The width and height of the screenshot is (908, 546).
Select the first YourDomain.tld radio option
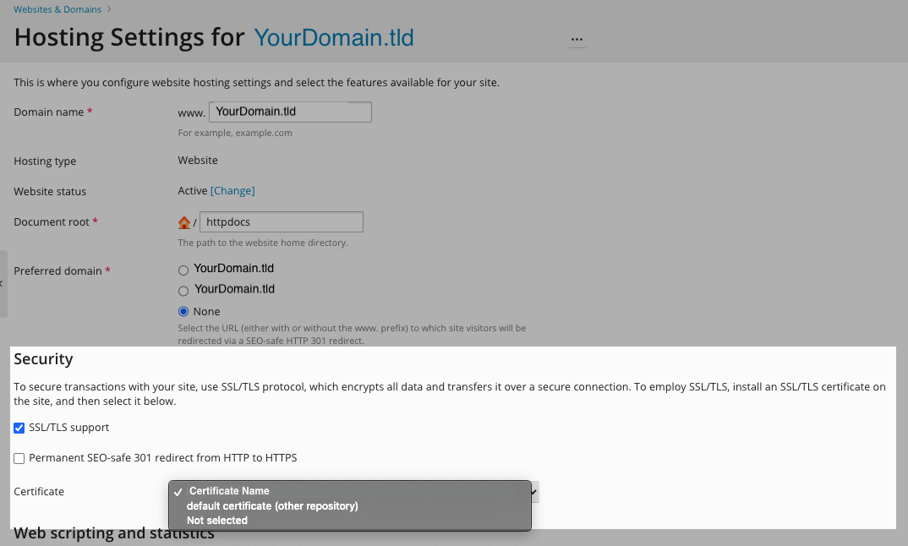183,270
